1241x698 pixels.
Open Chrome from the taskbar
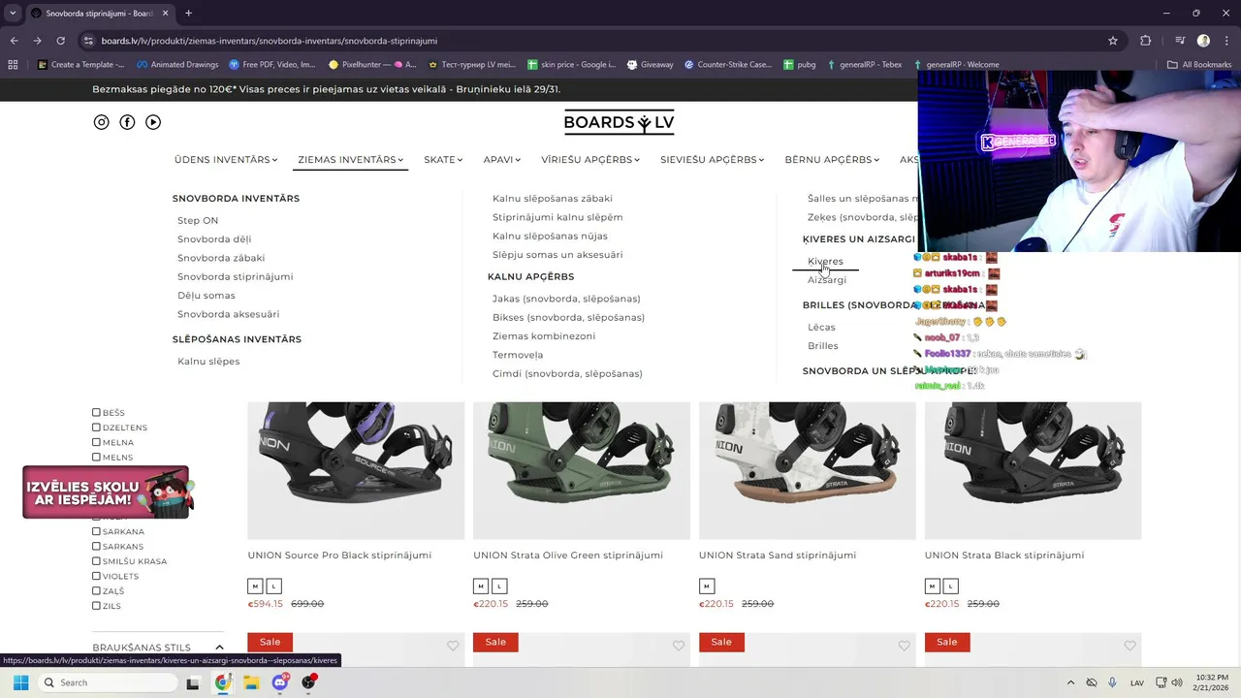tap(223, 682)
